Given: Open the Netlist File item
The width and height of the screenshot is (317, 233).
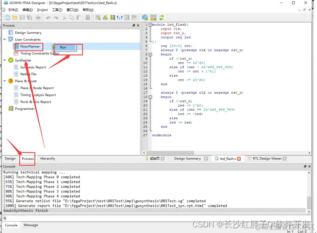Looking at the screenshot, I should pyautogui.click(x=28, y=74).
